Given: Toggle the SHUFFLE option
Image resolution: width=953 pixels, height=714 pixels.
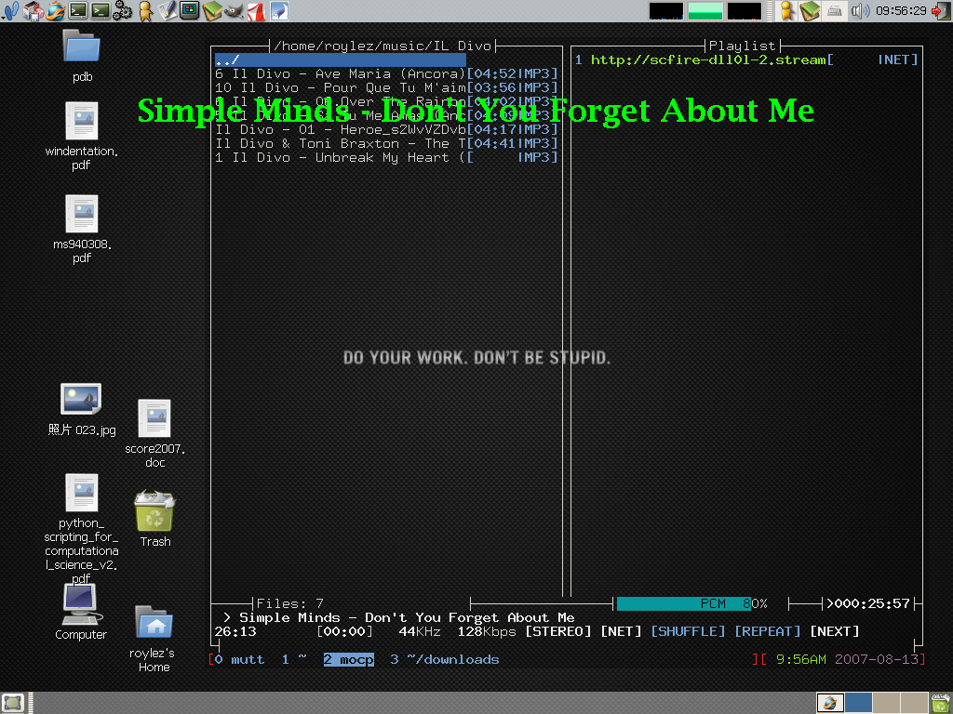Looking at the screenshot, I should (x=688, y=631).
